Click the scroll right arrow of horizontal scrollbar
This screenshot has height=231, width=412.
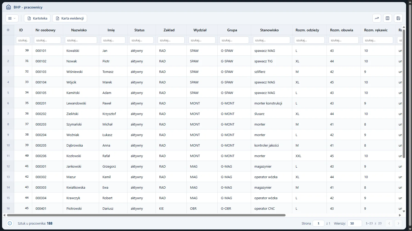click(400, 215)
